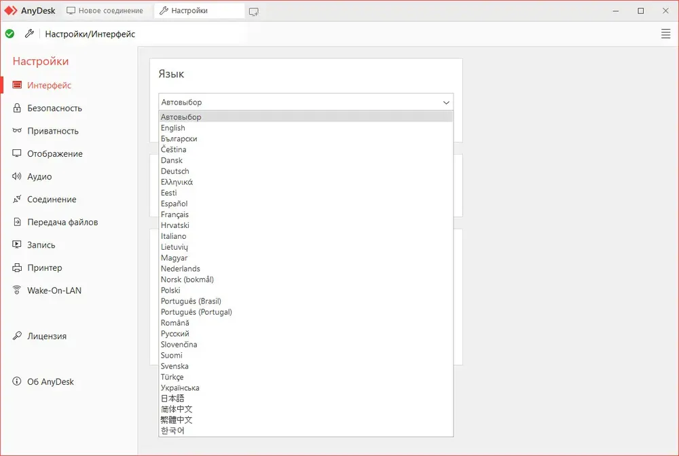Collapse the language dropdown with its arrow
This screenshot has width=679, height=456.
446,102
